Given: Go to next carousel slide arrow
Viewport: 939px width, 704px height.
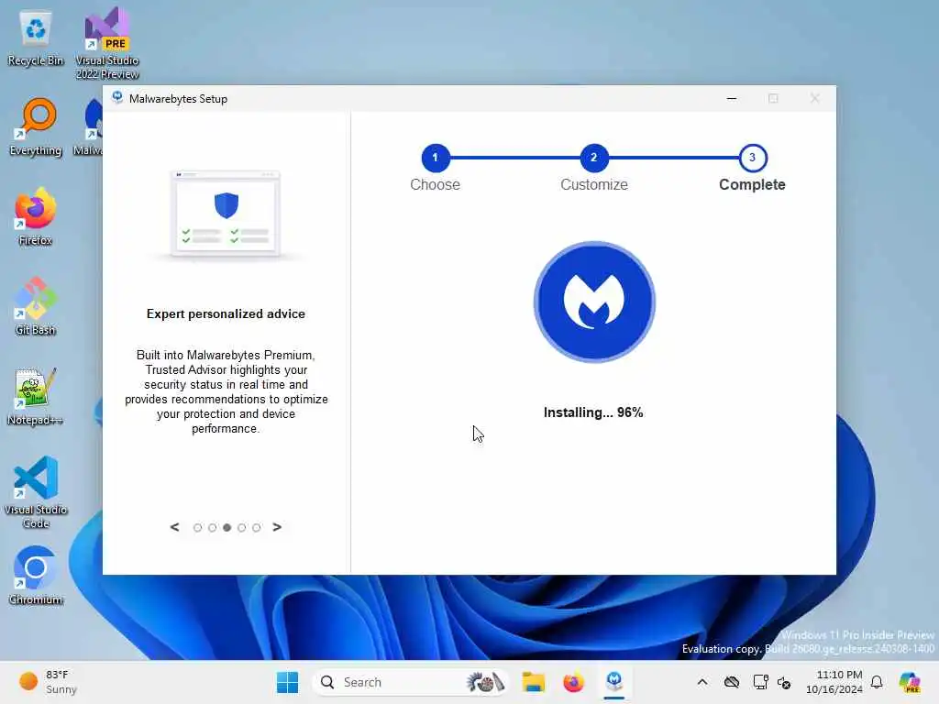Looking at the screenshot, I should (x=277, y=527).
